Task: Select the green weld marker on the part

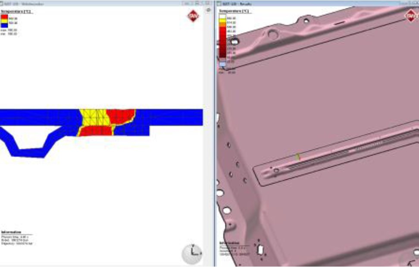Action: pos(297,157)
